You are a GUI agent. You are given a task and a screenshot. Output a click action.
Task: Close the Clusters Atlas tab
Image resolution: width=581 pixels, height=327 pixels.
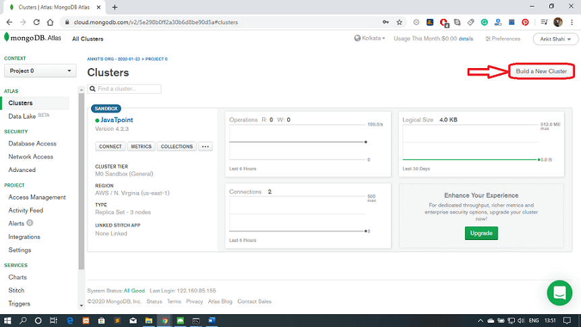(98, 7)
